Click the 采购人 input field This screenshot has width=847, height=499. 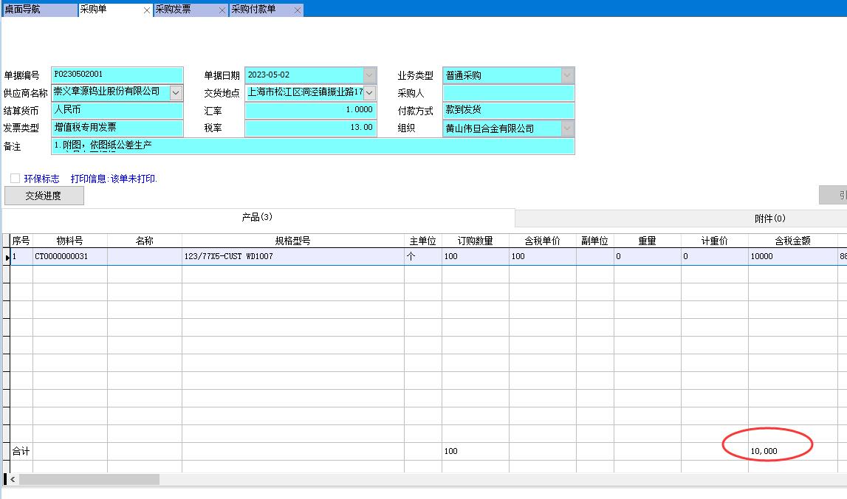coord(508,93)
